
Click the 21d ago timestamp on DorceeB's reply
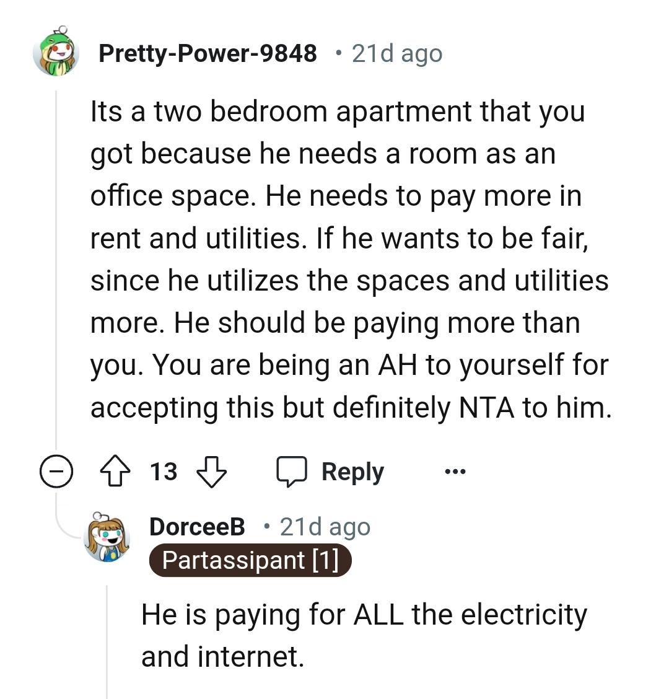pyautogui.click(x=325, y=526)
